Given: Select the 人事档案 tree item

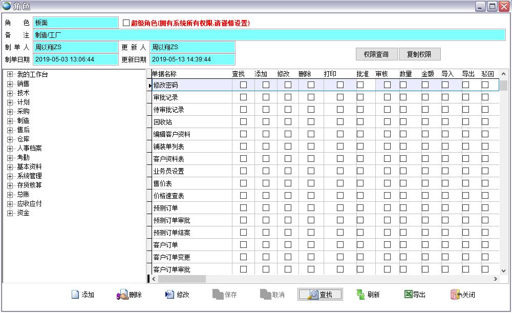Looking at the screenshot, I should click(29, 148).
